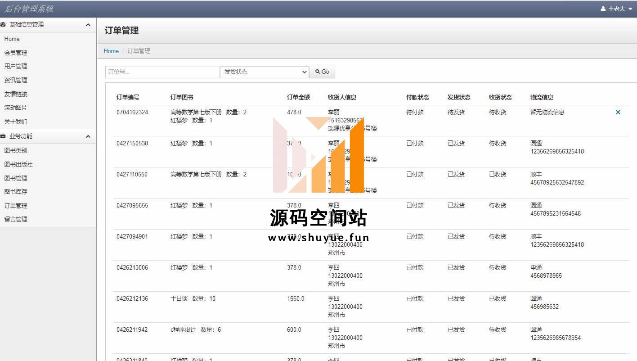Select order number 0427094901

pyautogui.click(x=132, y=236)
